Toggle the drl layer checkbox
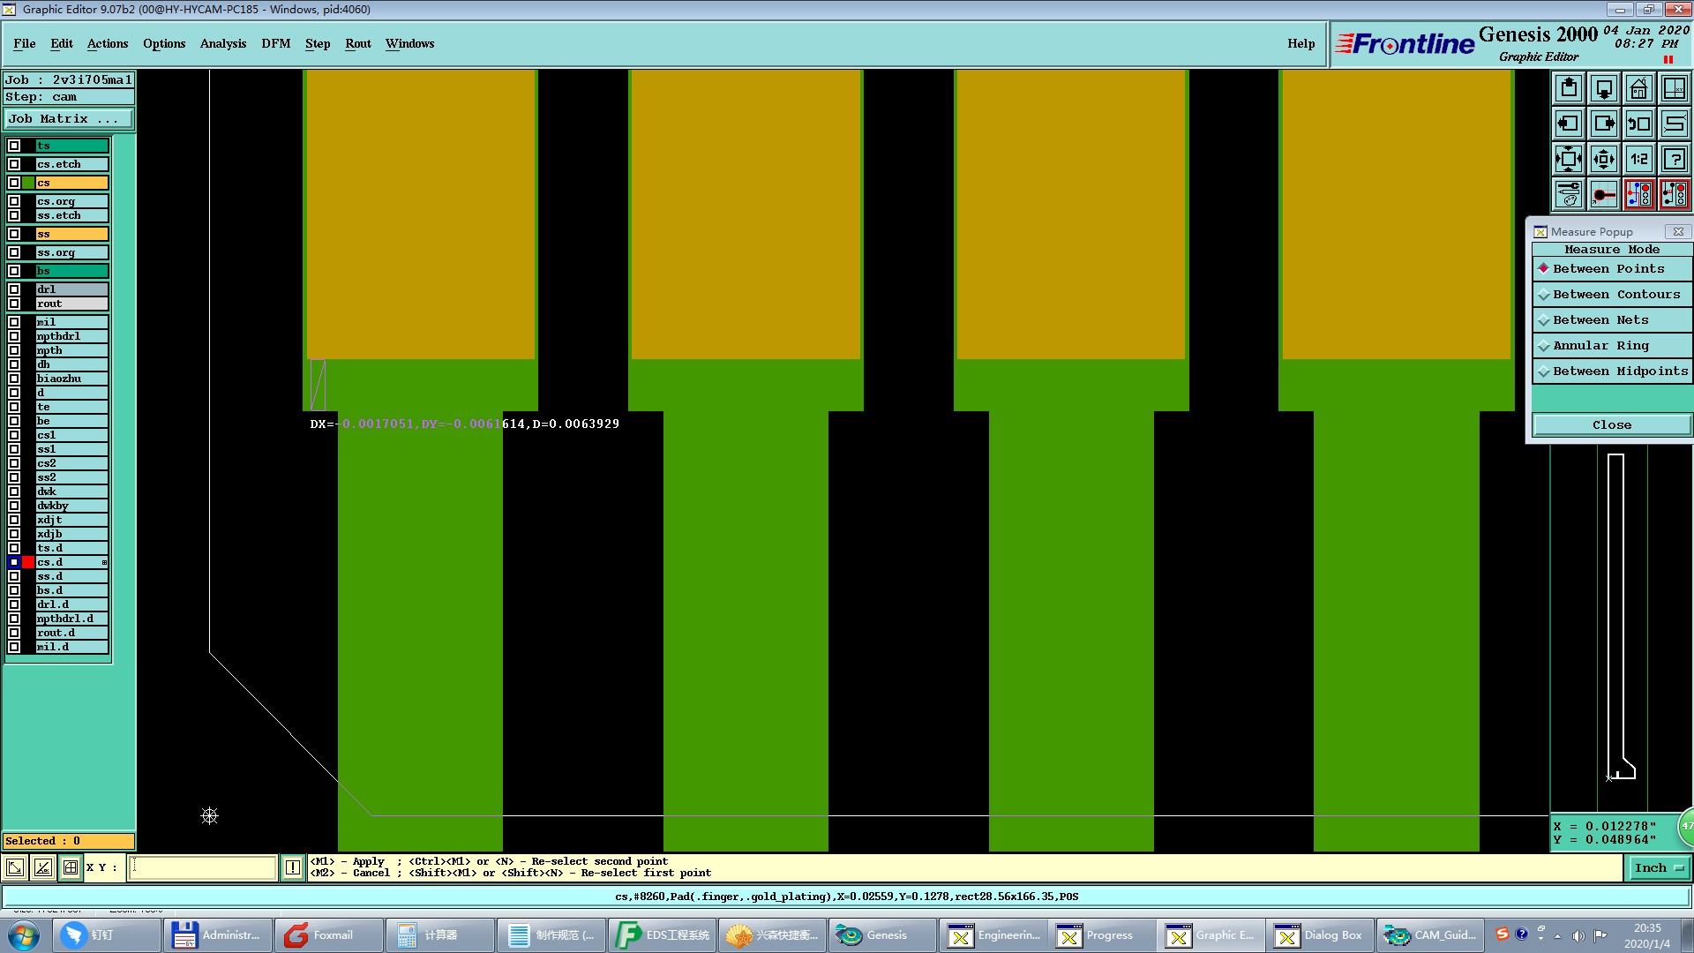This screenshot has width=1694, height=953. (14, 289)
